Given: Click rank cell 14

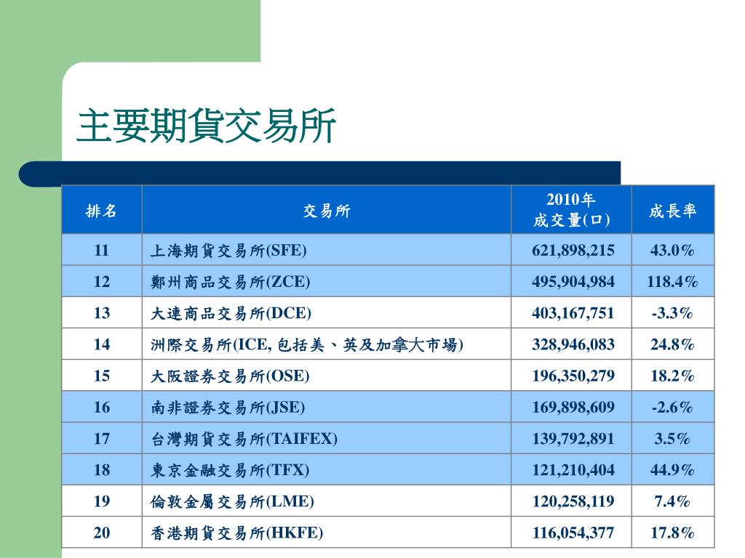Looking at the screenshot, I should pos(102,344).
